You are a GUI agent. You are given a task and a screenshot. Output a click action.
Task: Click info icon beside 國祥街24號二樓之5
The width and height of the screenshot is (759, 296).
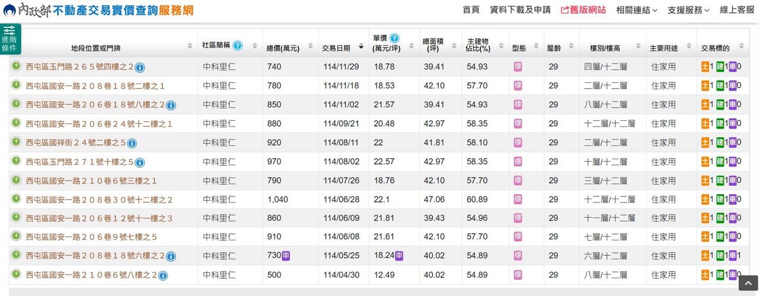(x=132, y=143)
